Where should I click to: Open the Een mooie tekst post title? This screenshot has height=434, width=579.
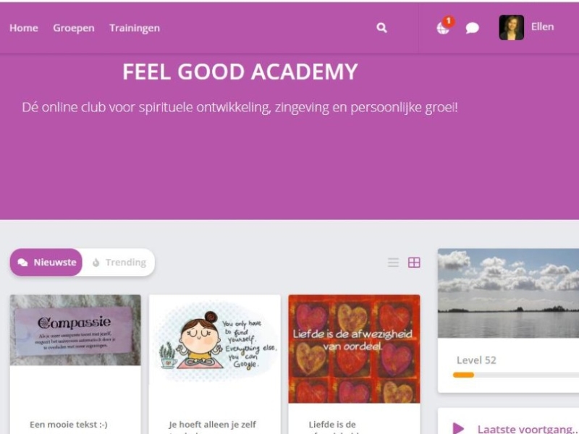pos(69,425)
